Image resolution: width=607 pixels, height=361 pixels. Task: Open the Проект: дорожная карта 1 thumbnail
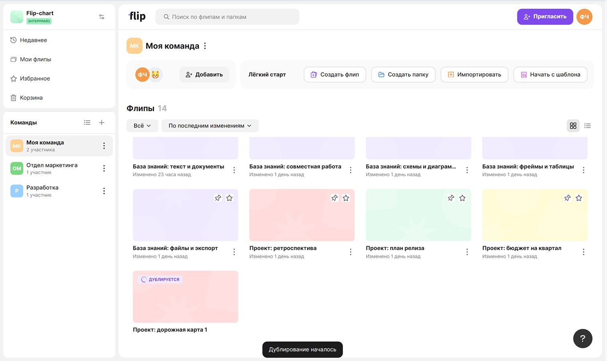point(185,297)
